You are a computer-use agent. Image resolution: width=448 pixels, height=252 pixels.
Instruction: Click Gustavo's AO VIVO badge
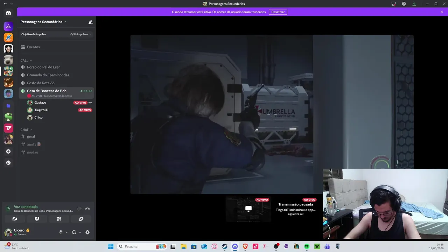click(80, 103)
